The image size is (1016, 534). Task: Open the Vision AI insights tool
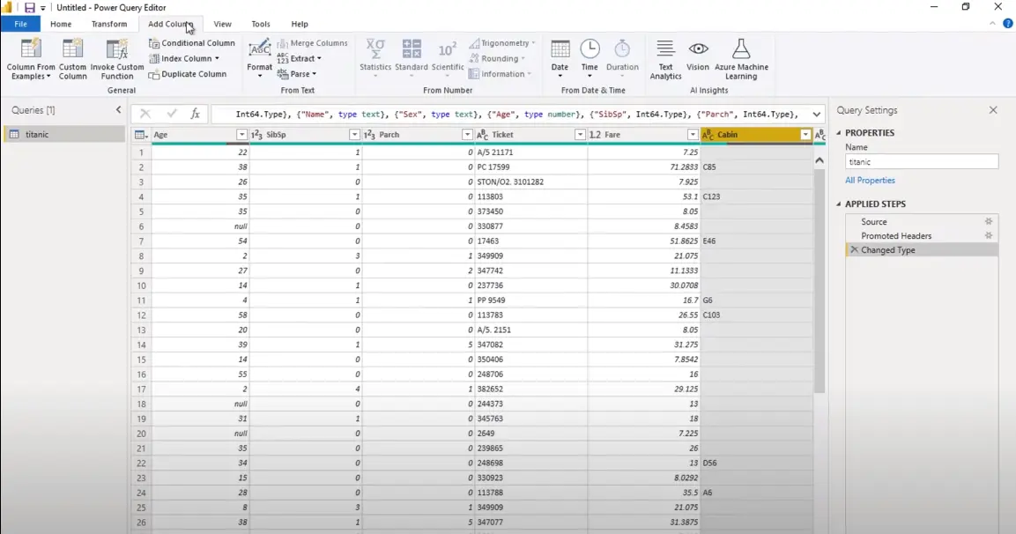tap(698, 51)
